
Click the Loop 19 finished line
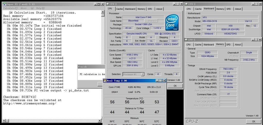[x=35, y=87]
